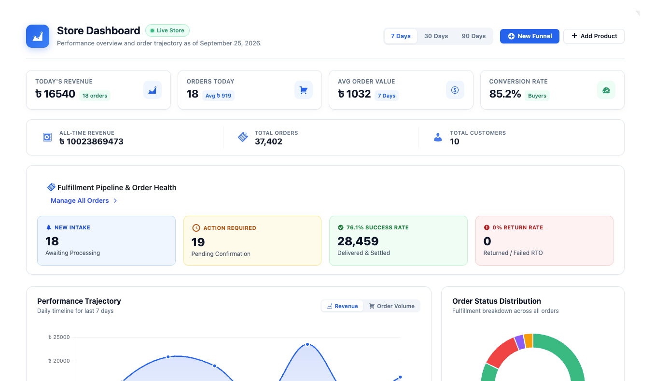Click the ৳ 25000 axis label
Image resolution: width=655 pixels, height=381 pixels.
pyautogui.click(x=59, y=337)
